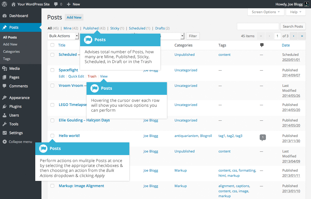Click the current page number field

277,36
